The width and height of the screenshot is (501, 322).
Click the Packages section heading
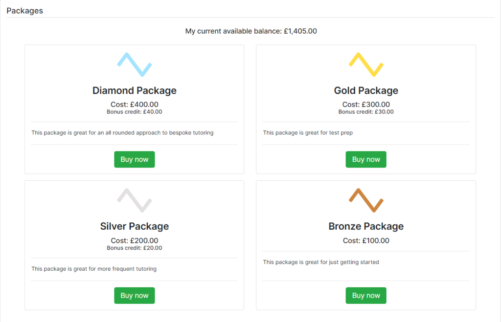(x=24, y=11)
